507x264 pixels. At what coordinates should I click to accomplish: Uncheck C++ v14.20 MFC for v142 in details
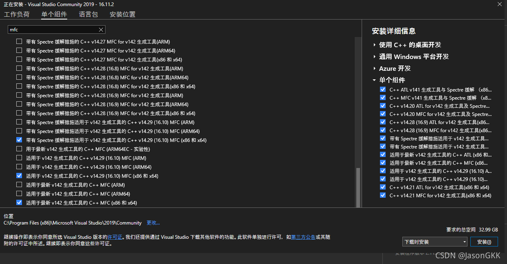tap(382, 114)
